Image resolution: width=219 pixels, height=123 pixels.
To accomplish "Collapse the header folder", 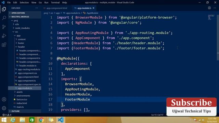I will tap(21, 47).
